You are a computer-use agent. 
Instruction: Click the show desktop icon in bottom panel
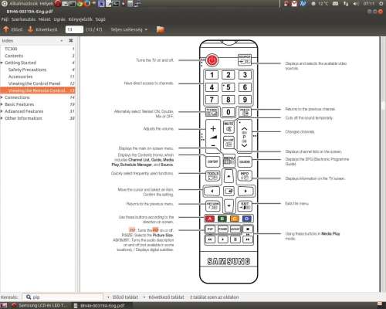coord(4,305)
